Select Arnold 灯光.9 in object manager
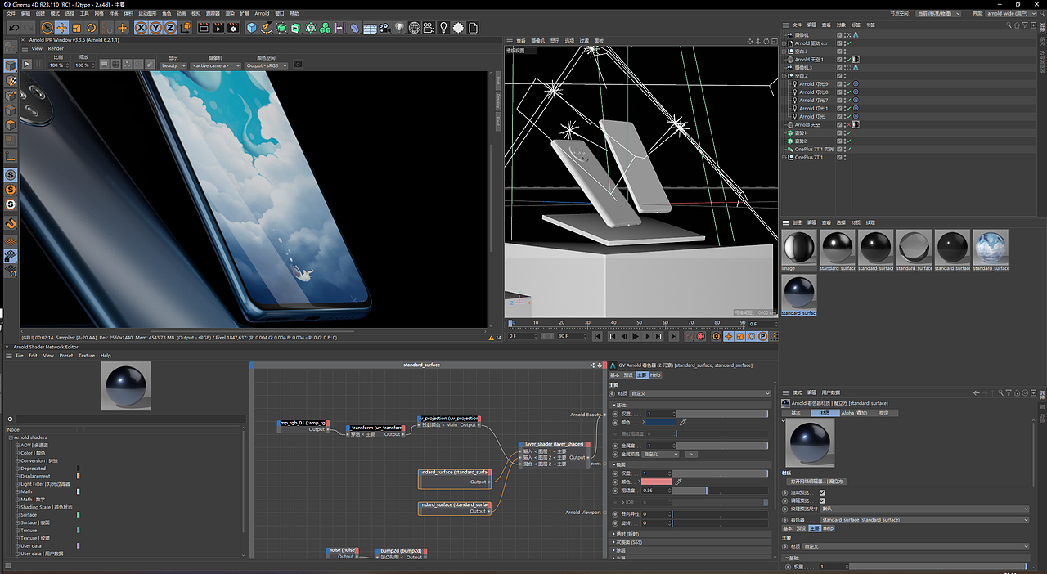Viewport: 1047px width, 574px height. (x=814, y=84)
